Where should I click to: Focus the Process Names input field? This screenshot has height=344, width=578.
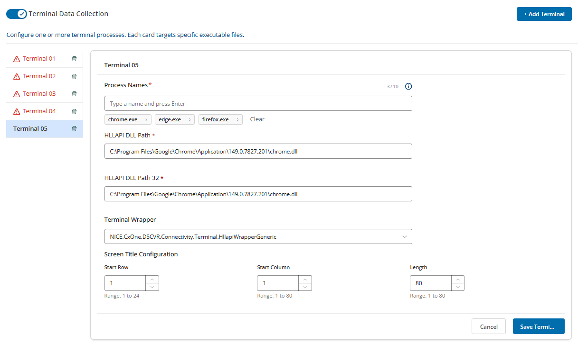coord(258,103)
